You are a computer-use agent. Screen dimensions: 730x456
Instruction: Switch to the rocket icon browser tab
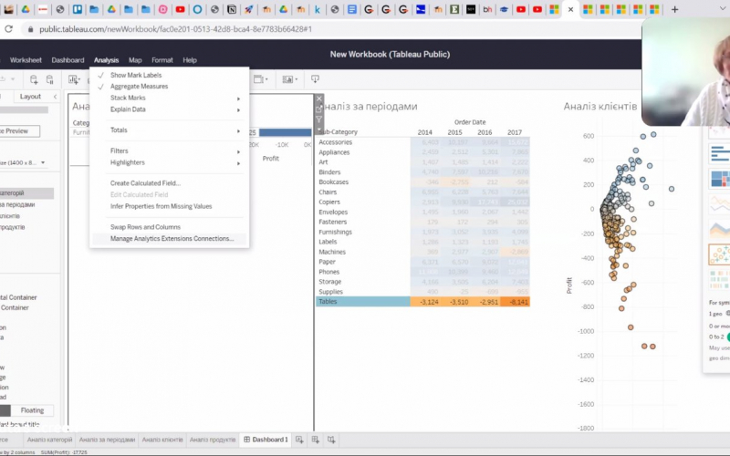pos(248,9)
